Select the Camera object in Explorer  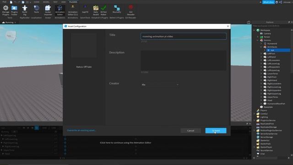[267, 33]
